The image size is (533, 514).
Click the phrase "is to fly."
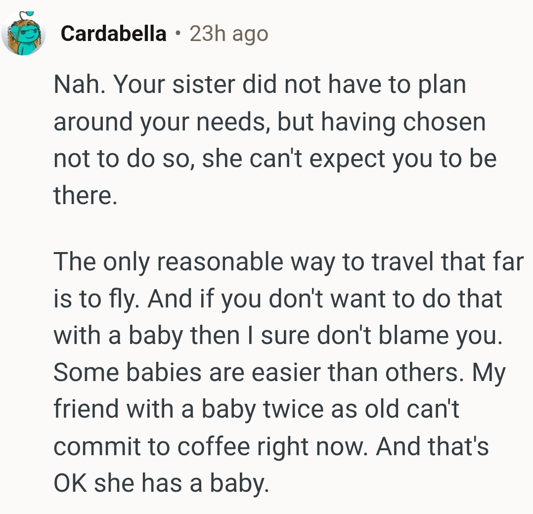96,299
